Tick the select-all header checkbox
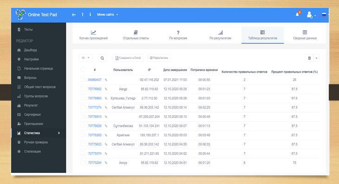339x184 pixels. click(x=83, y=70)
